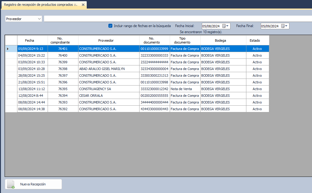Close the Registro de recepción tab

tap(83, 5)
